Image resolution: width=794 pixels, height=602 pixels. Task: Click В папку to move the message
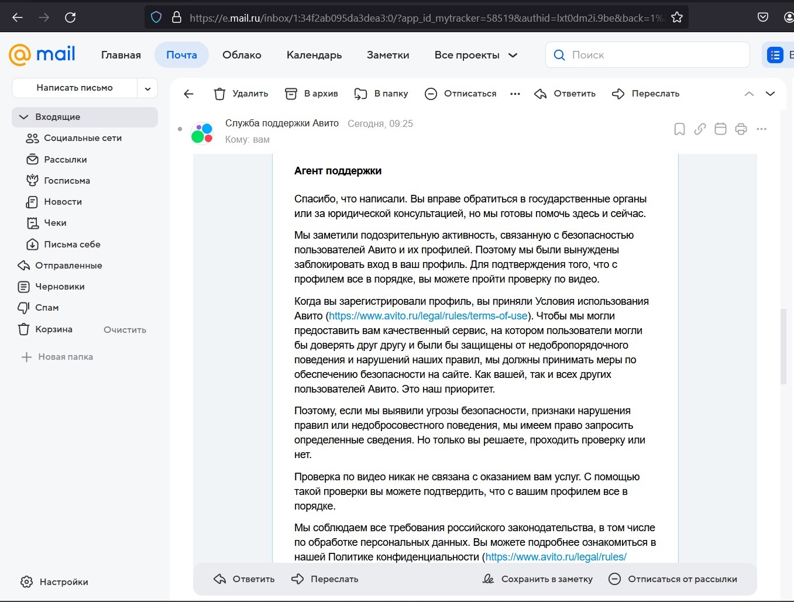click(x=381, y=94)
